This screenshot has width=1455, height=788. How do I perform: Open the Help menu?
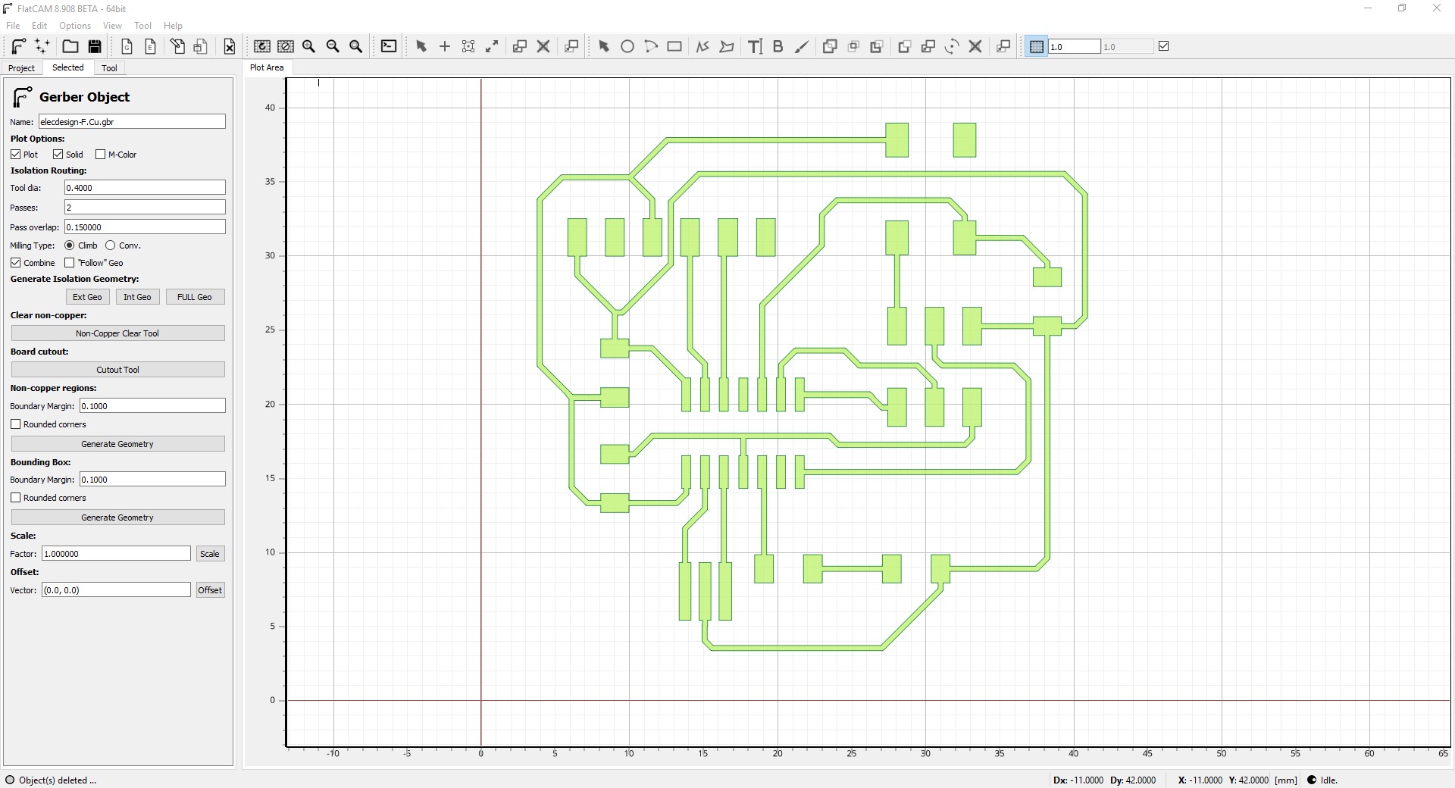173,25
